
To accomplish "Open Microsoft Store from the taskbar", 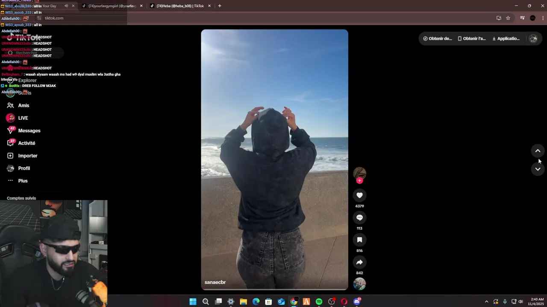I will click(268, 302).
